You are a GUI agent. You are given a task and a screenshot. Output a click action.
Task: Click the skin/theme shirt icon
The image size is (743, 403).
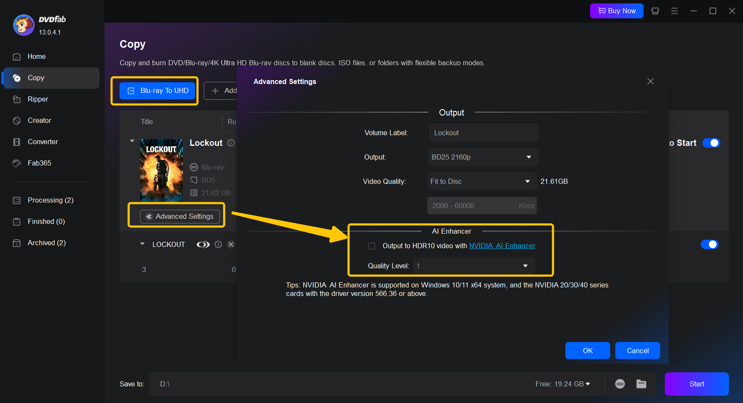(x=655, y=11)
